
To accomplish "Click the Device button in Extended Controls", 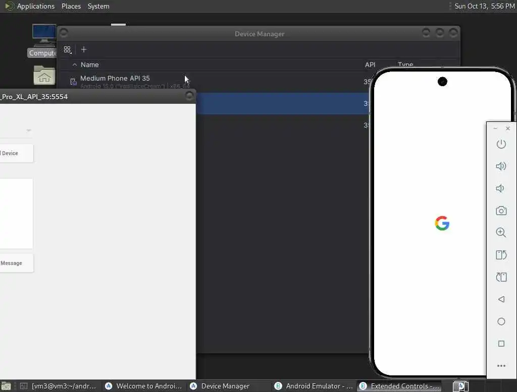I will point(16,153).
